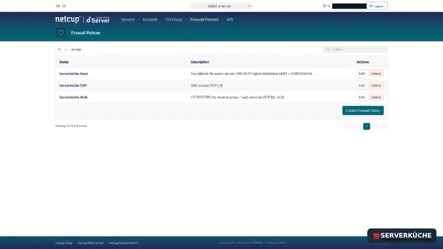Open the Account menu

[x=149, y=20]
